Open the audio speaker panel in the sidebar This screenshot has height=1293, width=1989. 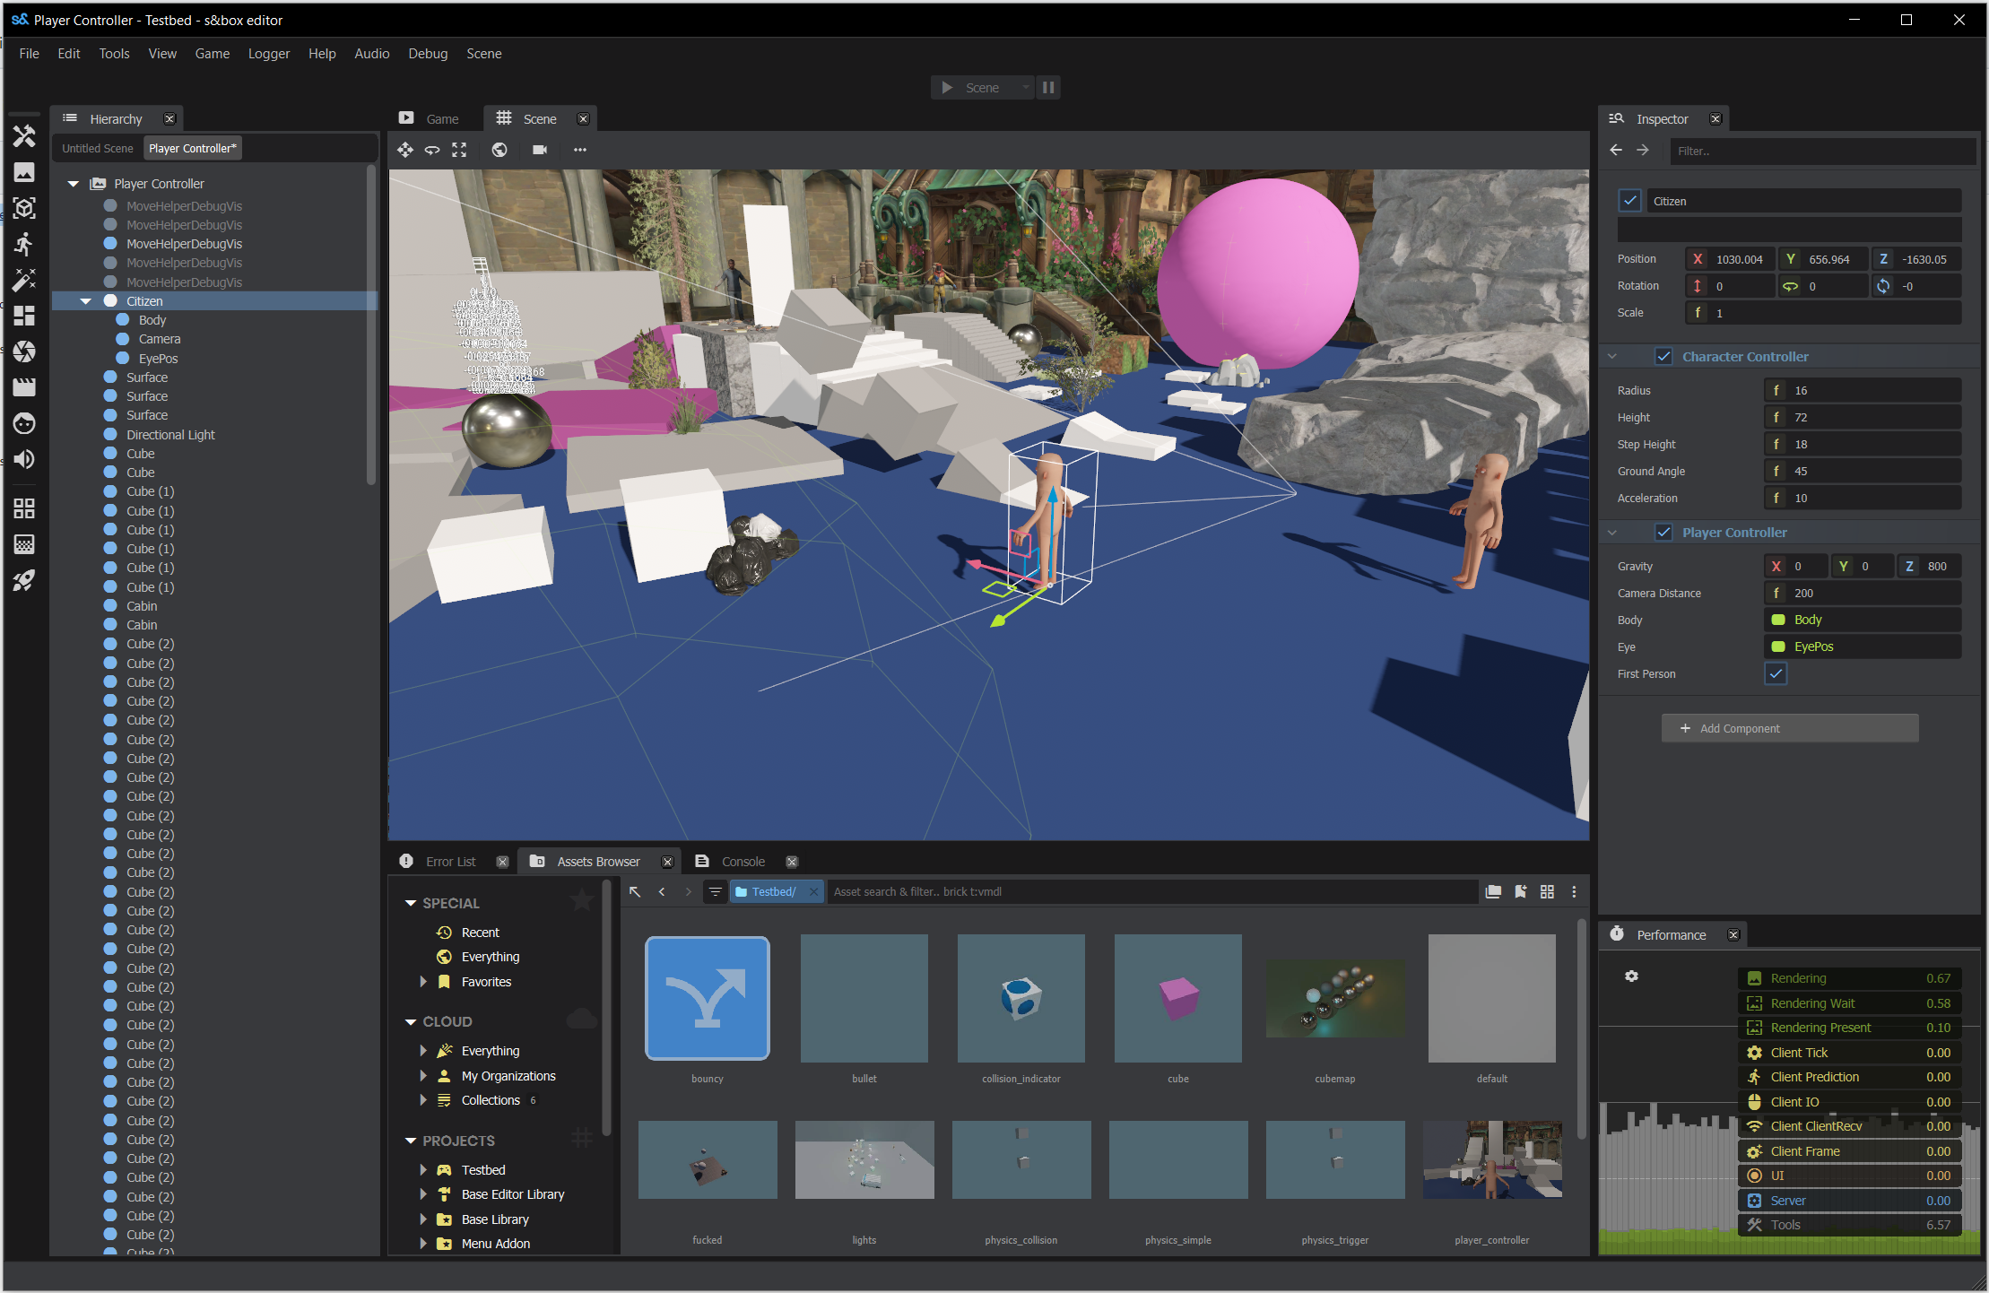coord(24,459)
